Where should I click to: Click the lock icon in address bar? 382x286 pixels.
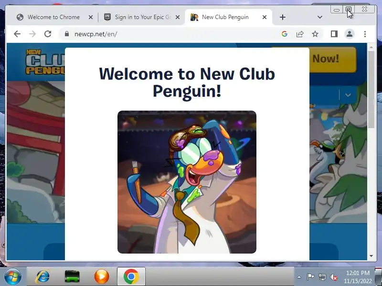click(x=67, y=34)
